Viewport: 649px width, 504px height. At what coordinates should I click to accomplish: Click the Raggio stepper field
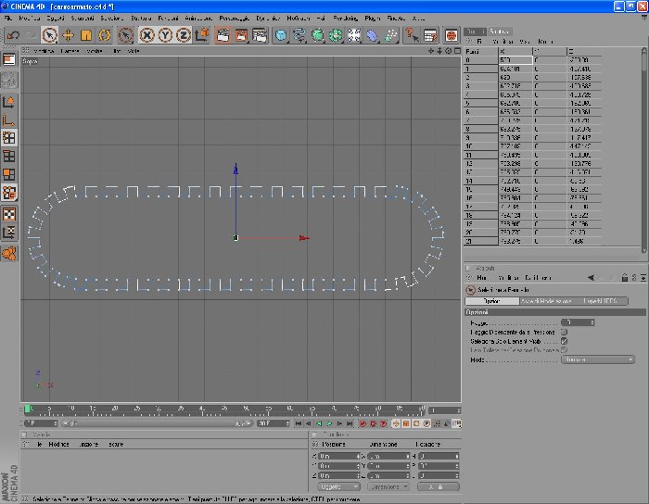coord(578,322)
